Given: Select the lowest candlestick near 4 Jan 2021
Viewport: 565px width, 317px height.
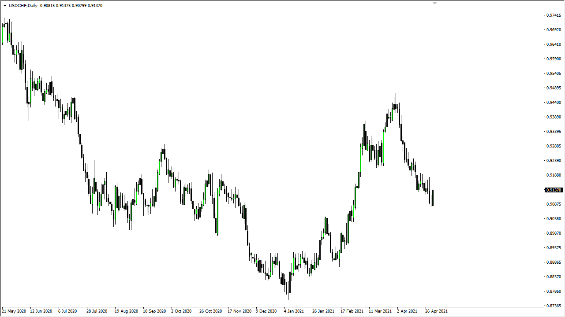Looking at the screenshot, I should click(288, 293).
